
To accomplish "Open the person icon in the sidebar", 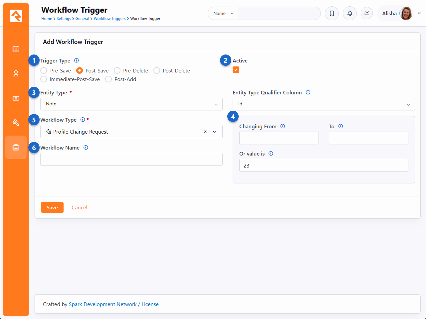I will click(16, 74).
